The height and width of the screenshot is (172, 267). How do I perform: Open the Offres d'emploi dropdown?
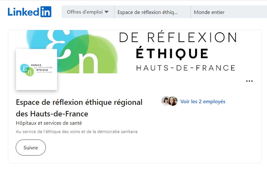point(88,12)
